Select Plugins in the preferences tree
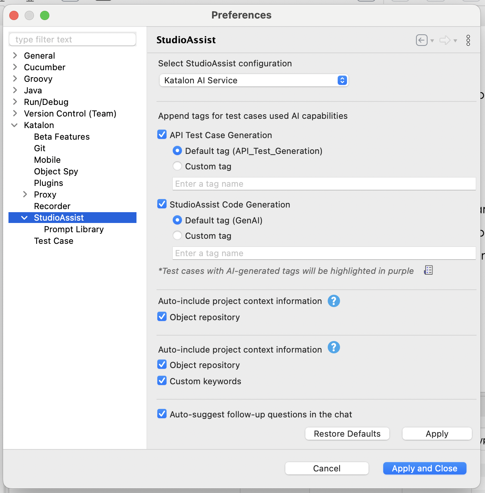The width and height of the screenshot is (485, 493). [x=49, y=183]
